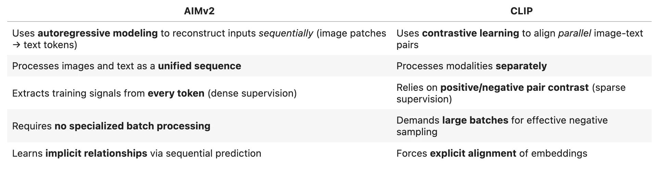Click the bold text 'explicit alignment'

point(473,154)
